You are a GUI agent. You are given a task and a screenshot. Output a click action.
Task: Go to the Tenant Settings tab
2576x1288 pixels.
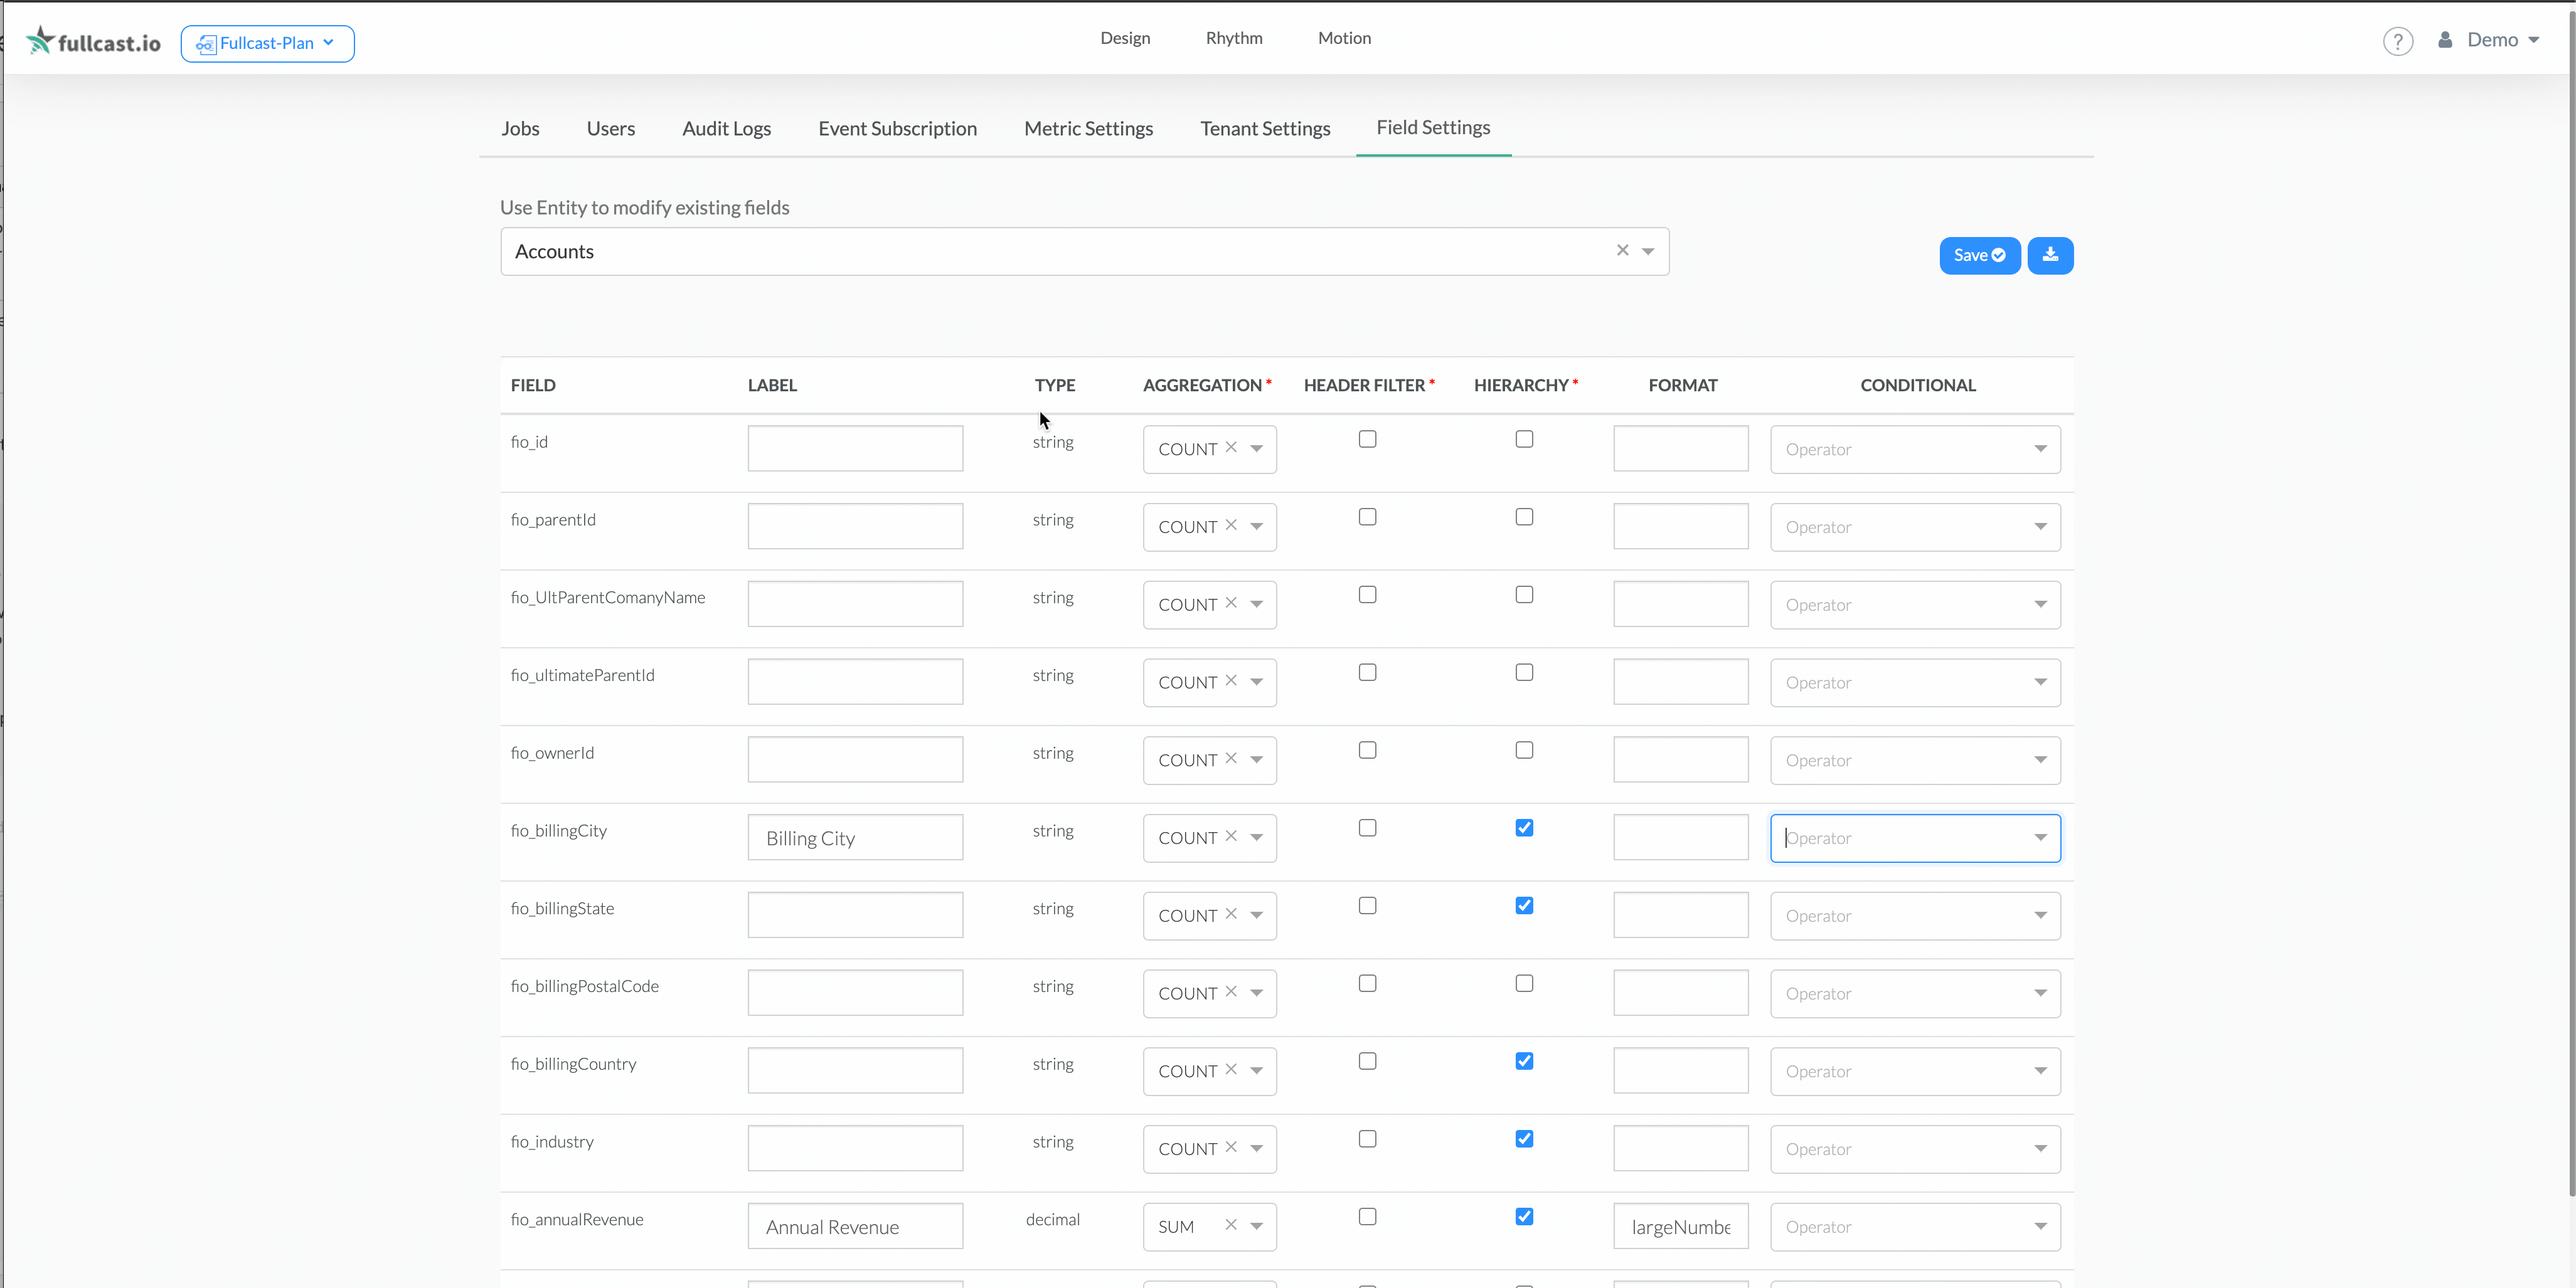click(x=1265, y=129)
